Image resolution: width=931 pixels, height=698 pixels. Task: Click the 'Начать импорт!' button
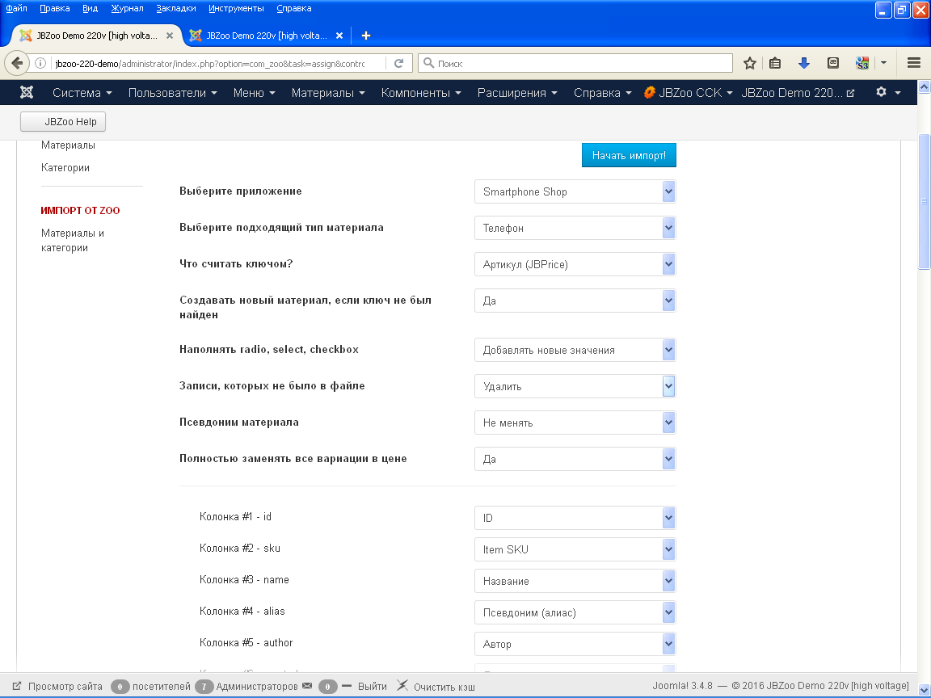[629, 155]
